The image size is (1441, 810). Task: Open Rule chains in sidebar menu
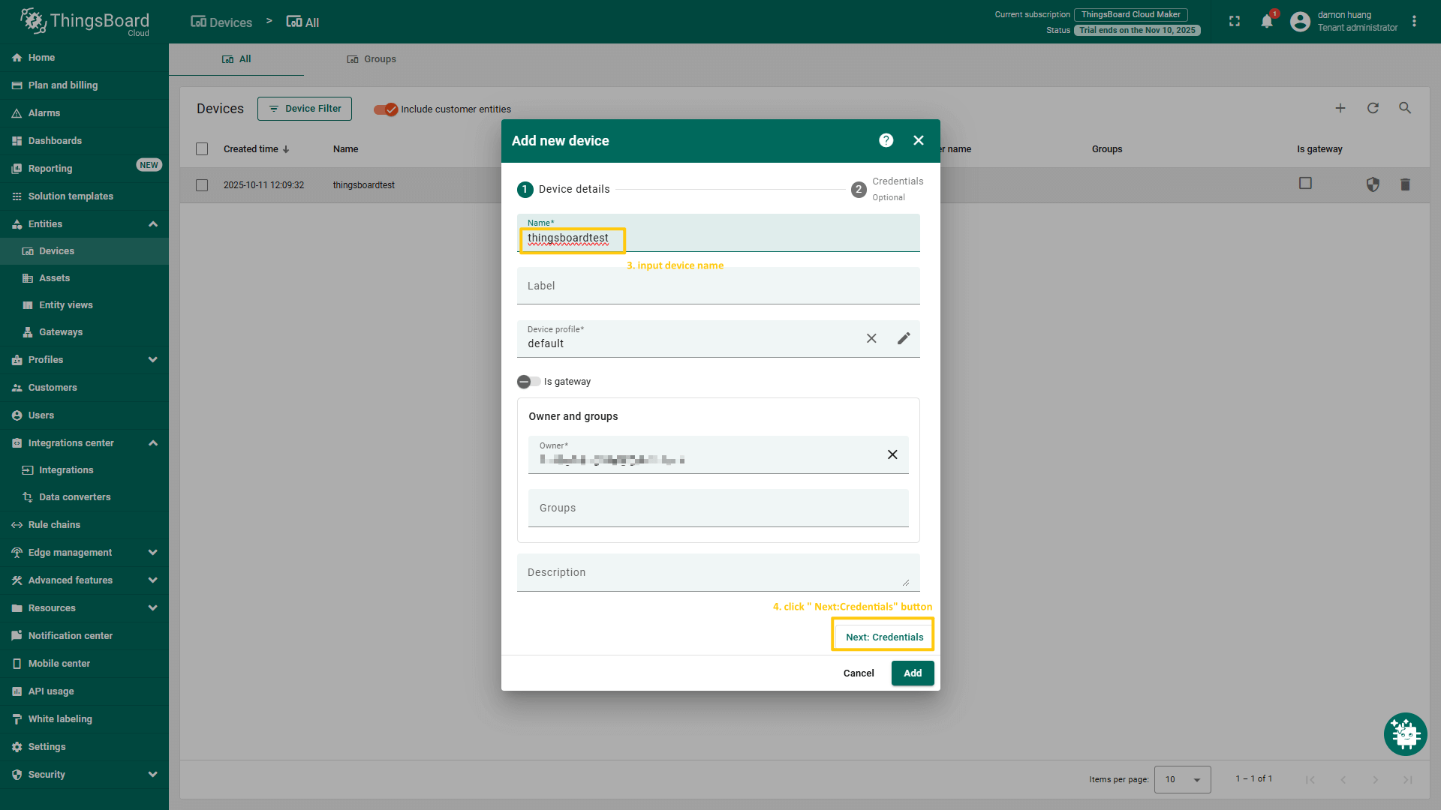click(54, 525)
